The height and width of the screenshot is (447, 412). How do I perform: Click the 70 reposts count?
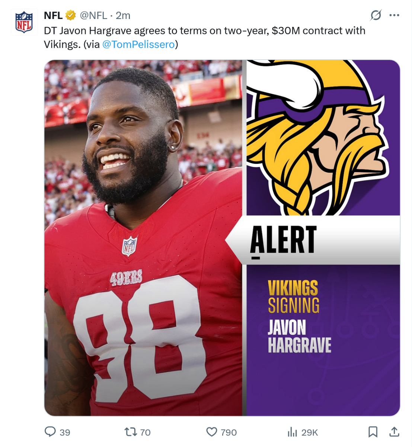[x=145, y=432]
